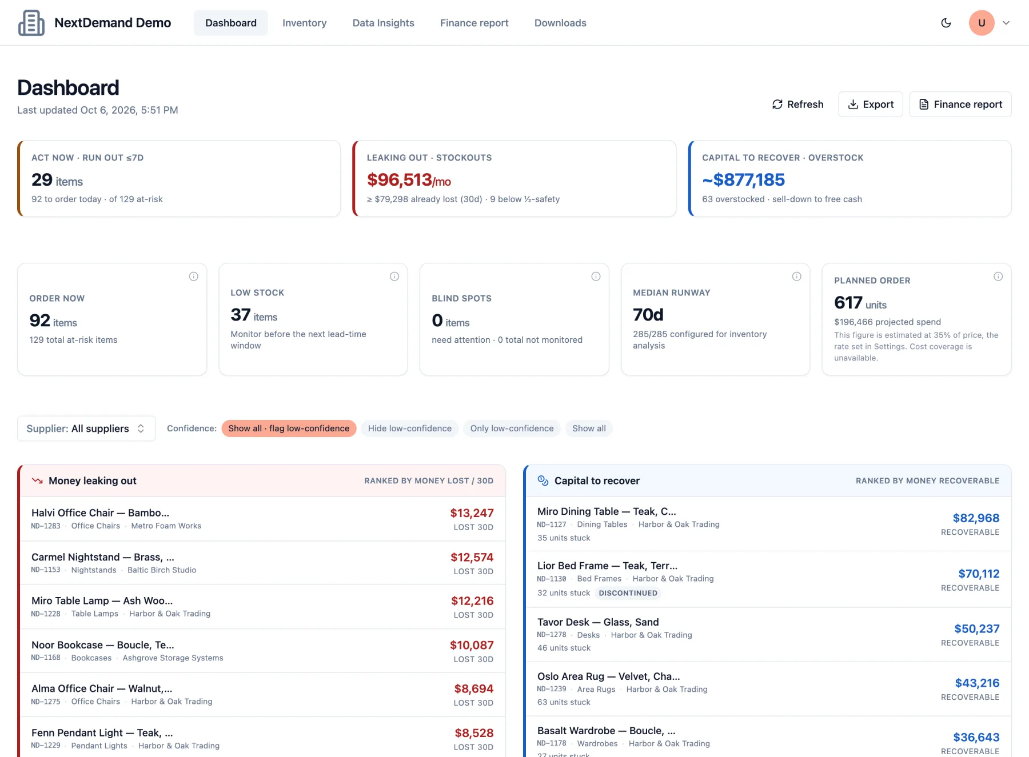Select the Miro Table Lamp row

coord(263,607)
